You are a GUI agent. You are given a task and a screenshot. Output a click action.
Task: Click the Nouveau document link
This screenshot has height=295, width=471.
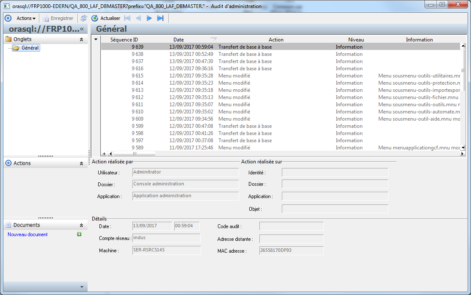pos(28,234)
